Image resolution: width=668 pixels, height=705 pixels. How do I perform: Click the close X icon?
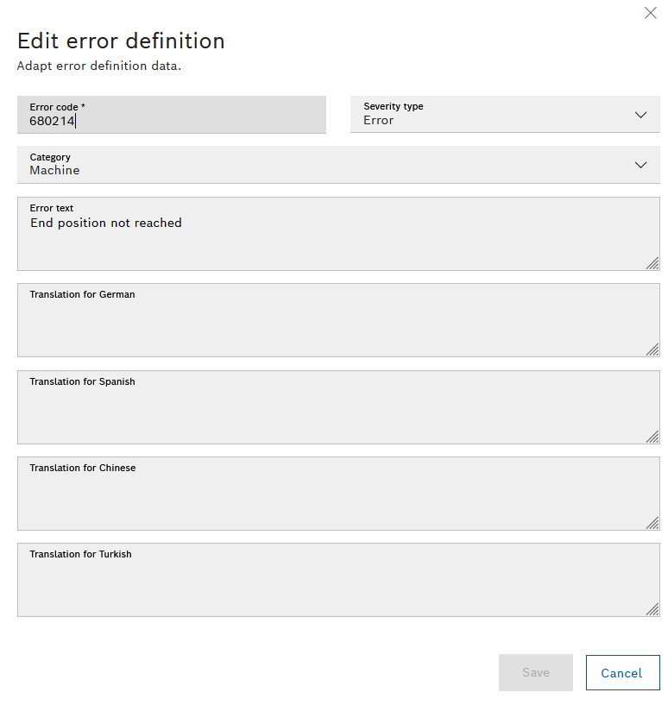tap(650, 13)
